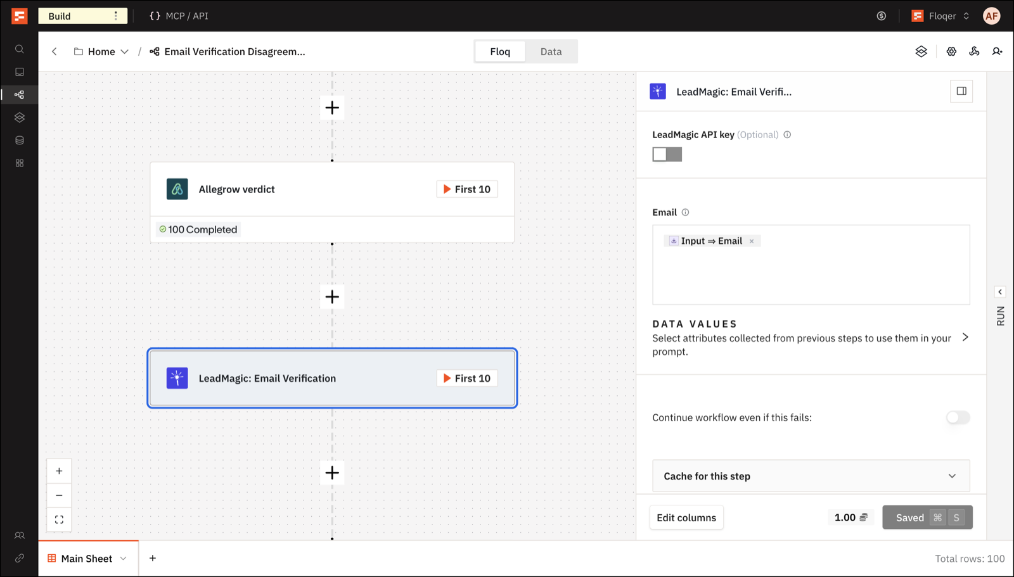
Task: Open search from the left sidebar
Action: 20,49
